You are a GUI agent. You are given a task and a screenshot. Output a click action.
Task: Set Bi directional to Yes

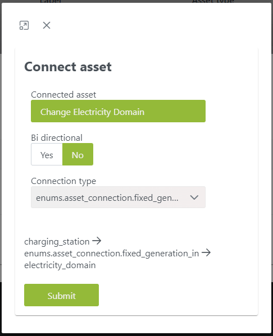tap(47, 154)
